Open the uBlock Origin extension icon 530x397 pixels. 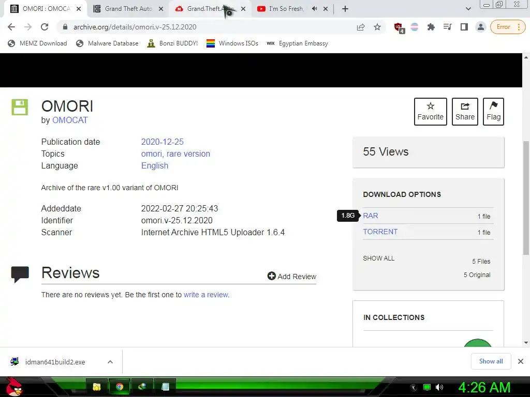(x=399, y=27)
